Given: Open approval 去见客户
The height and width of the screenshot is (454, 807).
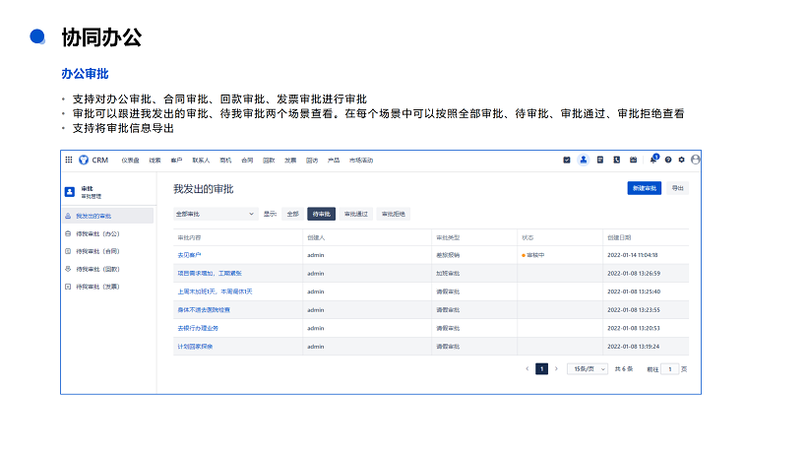Looking at the screenshot, I should [x=189, y=255].
